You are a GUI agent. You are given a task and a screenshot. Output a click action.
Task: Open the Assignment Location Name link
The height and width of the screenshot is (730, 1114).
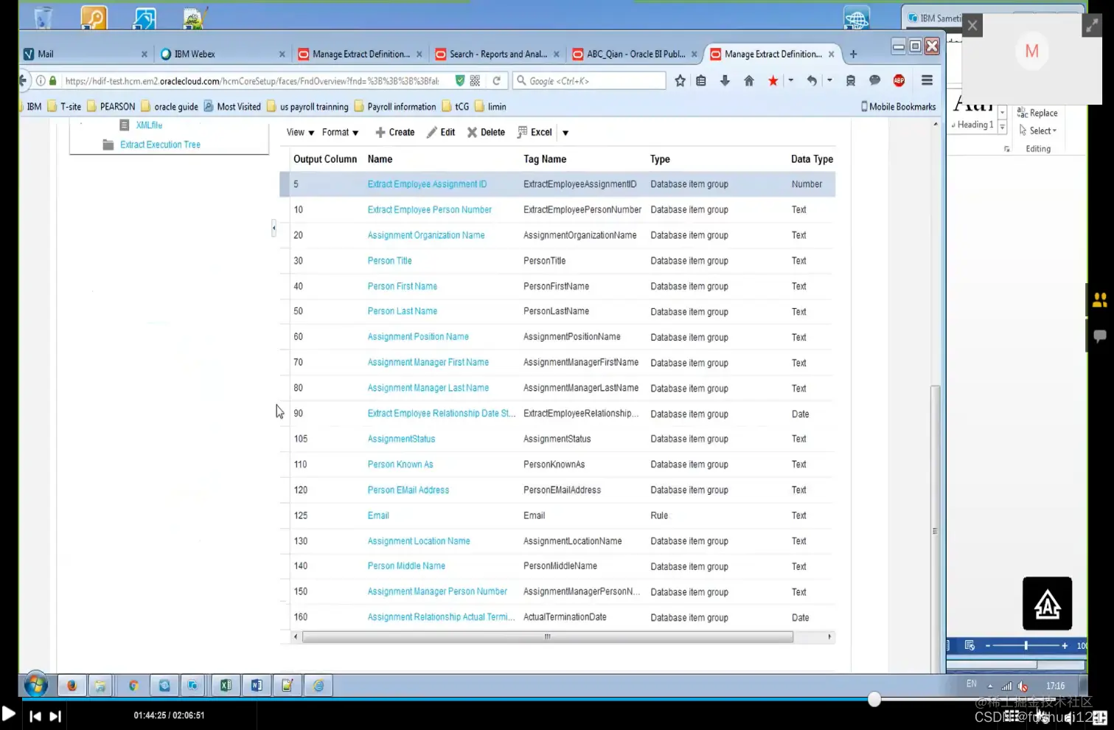click(x=419, y=541)
